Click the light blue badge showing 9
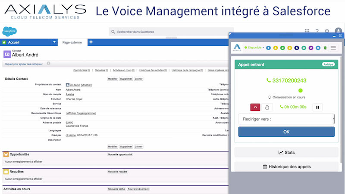 [x=318, y=48]
